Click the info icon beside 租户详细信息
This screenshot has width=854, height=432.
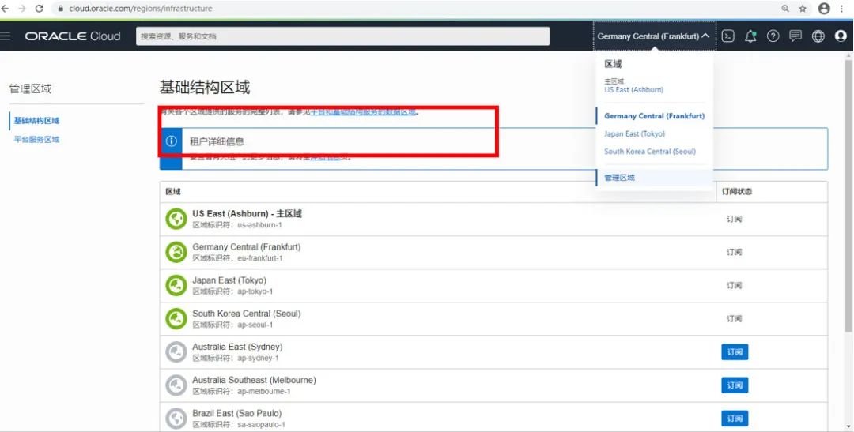point(171,141)
